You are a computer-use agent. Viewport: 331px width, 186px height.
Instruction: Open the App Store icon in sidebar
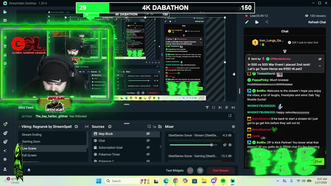pyautogui.click(x=5, y=46)
